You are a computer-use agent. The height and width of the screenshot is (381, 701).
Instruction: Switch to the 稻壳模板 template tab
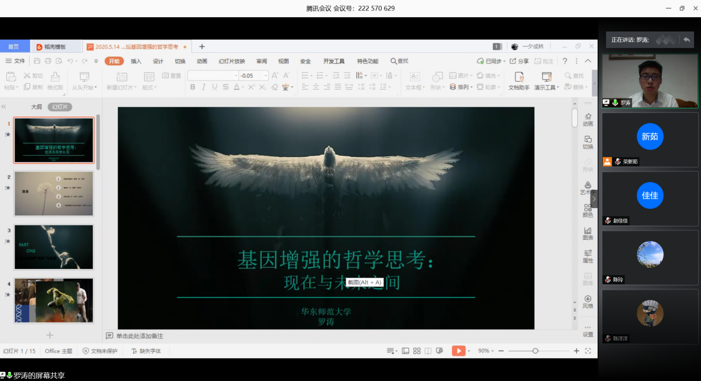[x=55, y=47]
